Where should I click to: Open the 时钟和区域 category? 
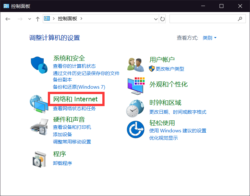[x=165, y=103]
